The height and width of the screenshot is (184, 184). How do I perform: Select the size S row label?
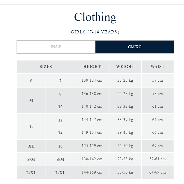[x=31, y=81]
